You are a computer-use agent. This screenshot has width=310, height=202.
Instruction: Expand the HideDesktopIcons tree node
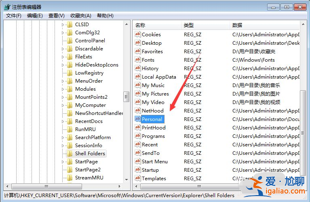click(x=63, y=65)
